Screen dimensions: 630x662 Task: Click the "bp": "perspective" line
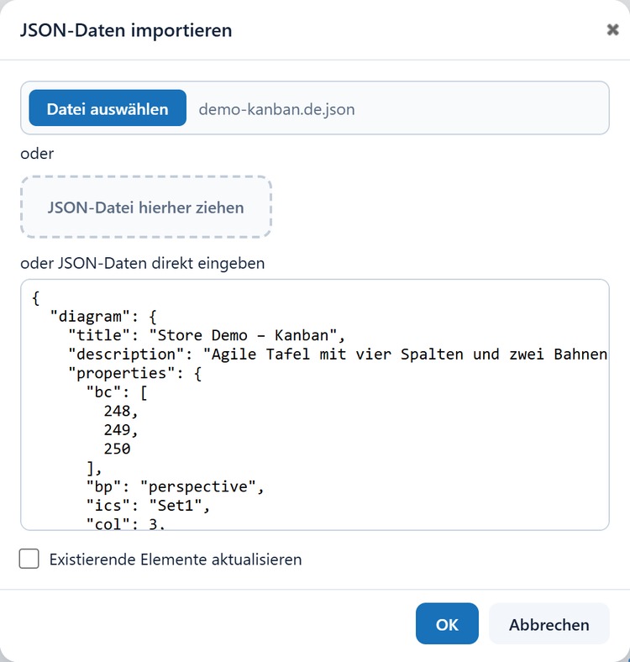pyautogui.click(x=176, y=486)
